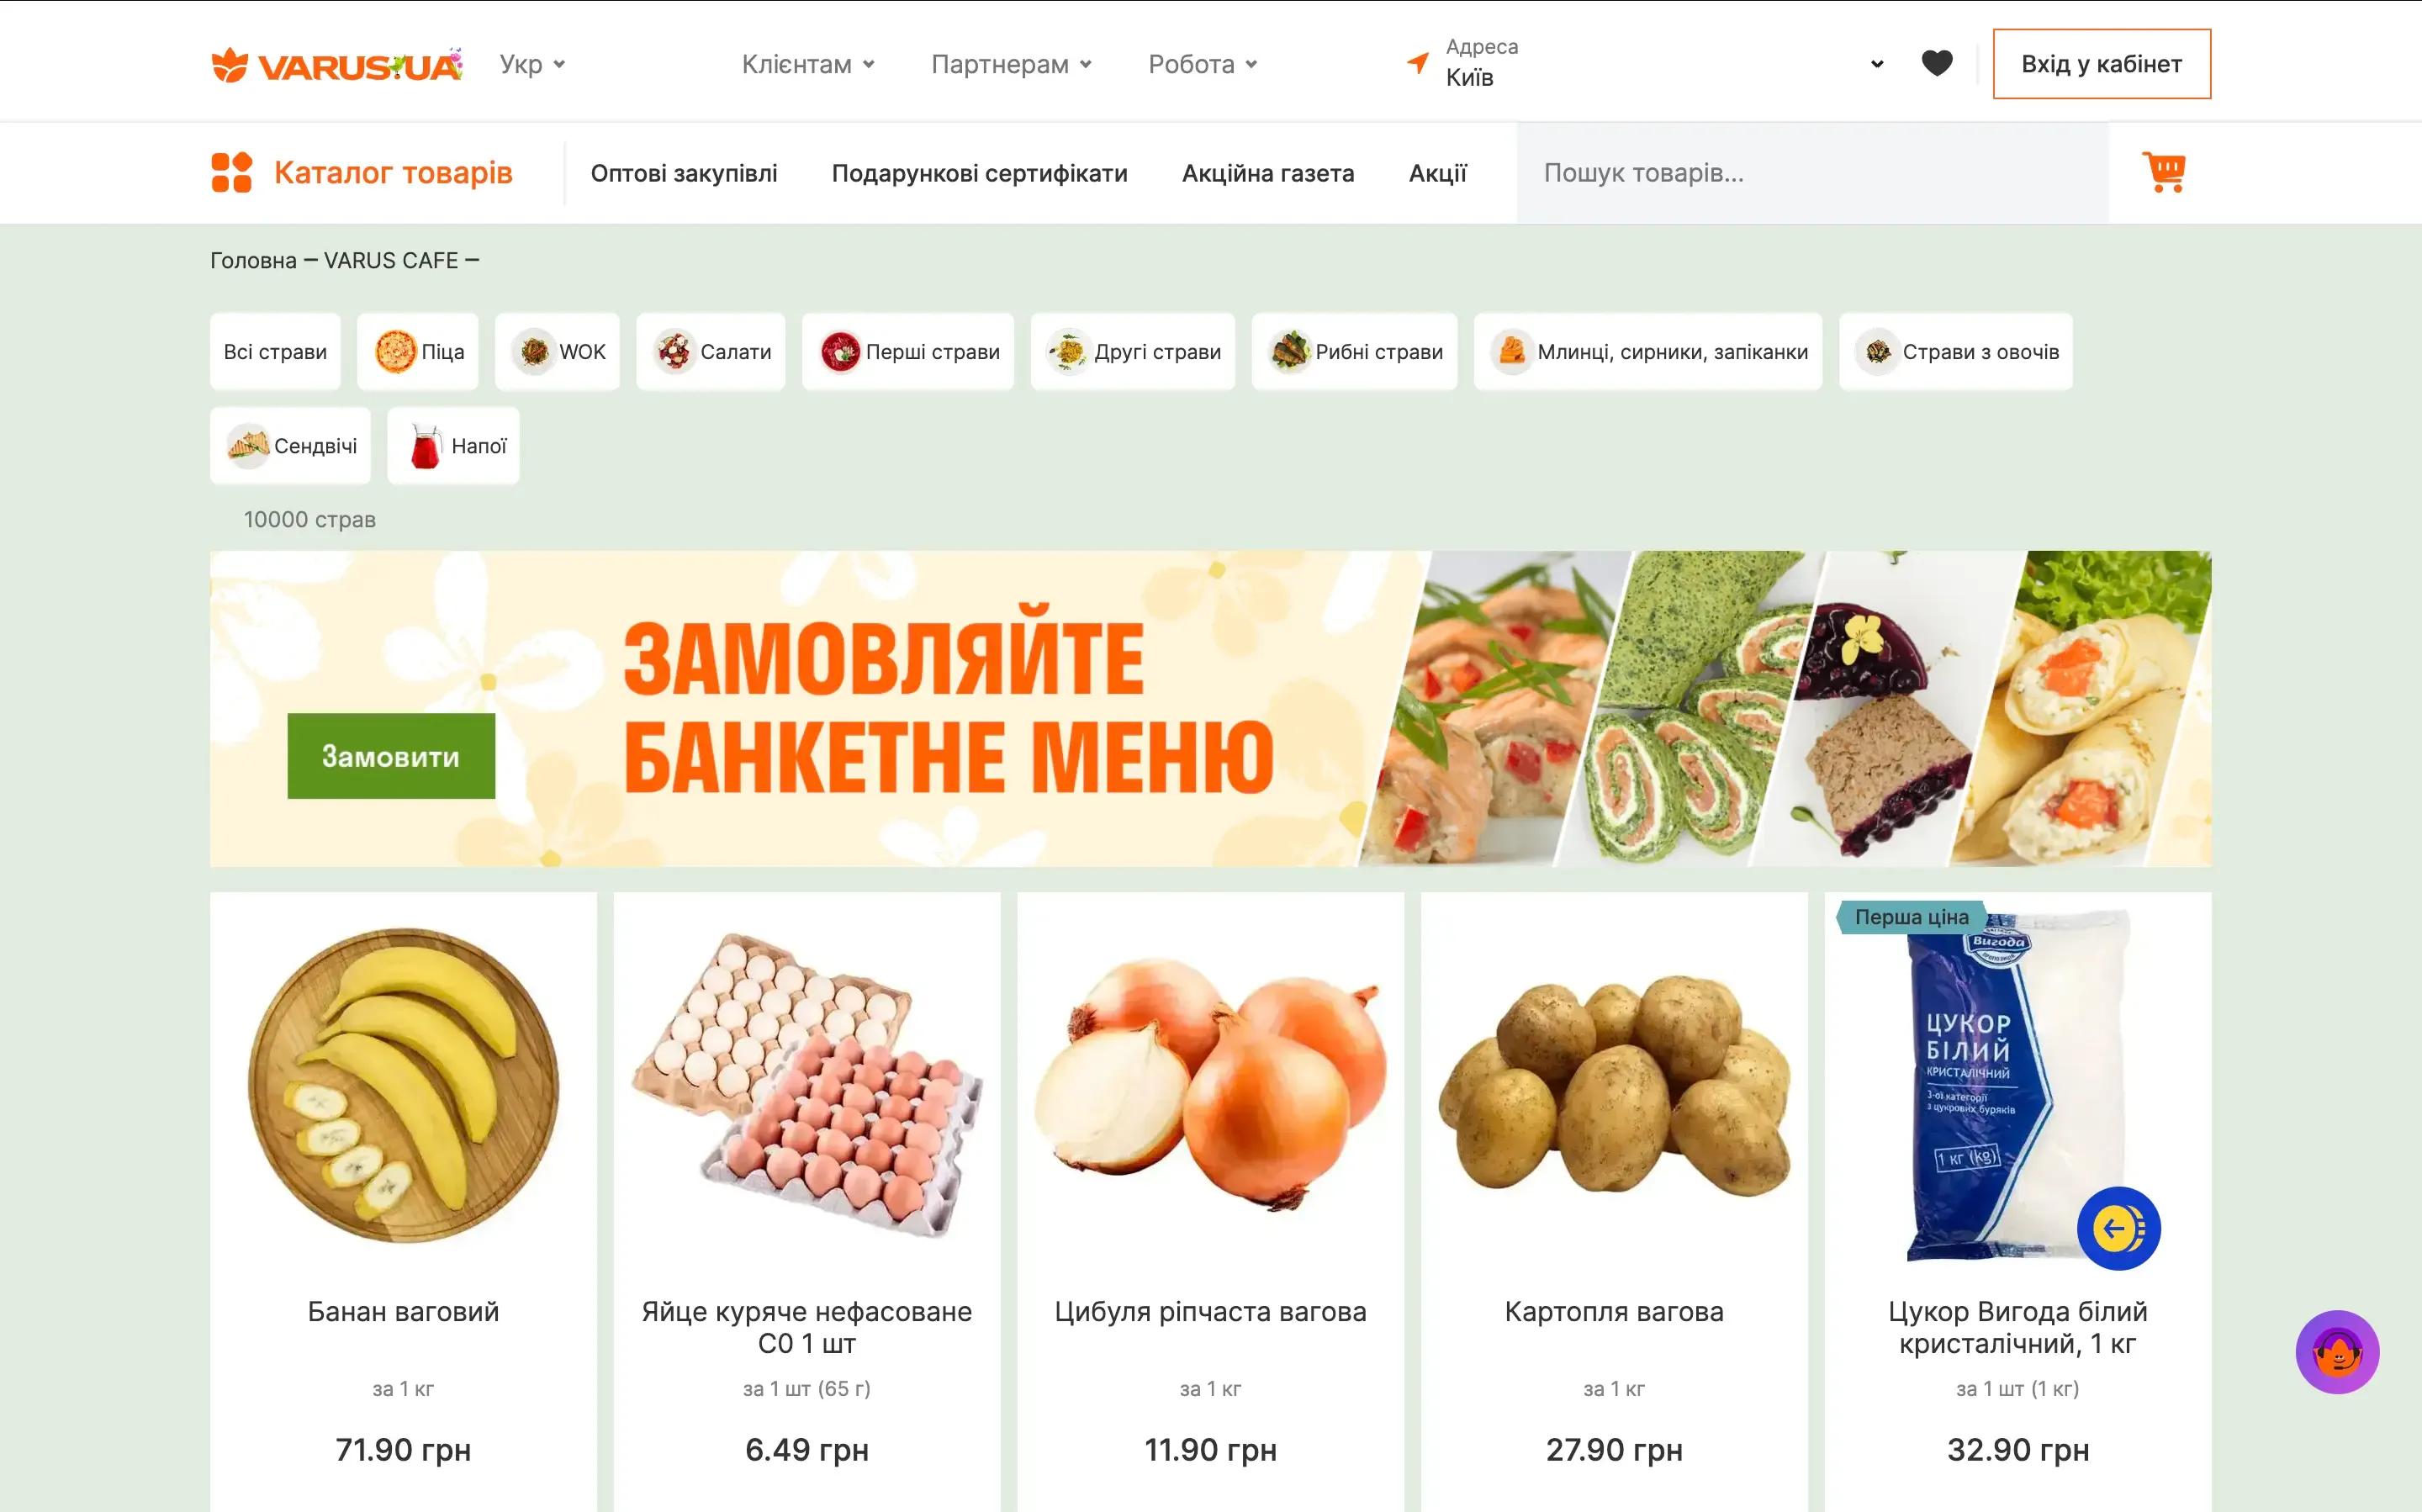2422x1512 pixels.
Task: Click the blue coin badge on sugar
Action: (x=2118, y=1228)
